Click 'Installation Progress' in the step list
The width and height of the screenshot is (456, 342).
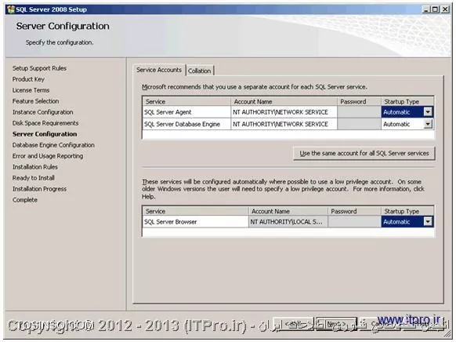pyautogui.click(x=39, y=189)
